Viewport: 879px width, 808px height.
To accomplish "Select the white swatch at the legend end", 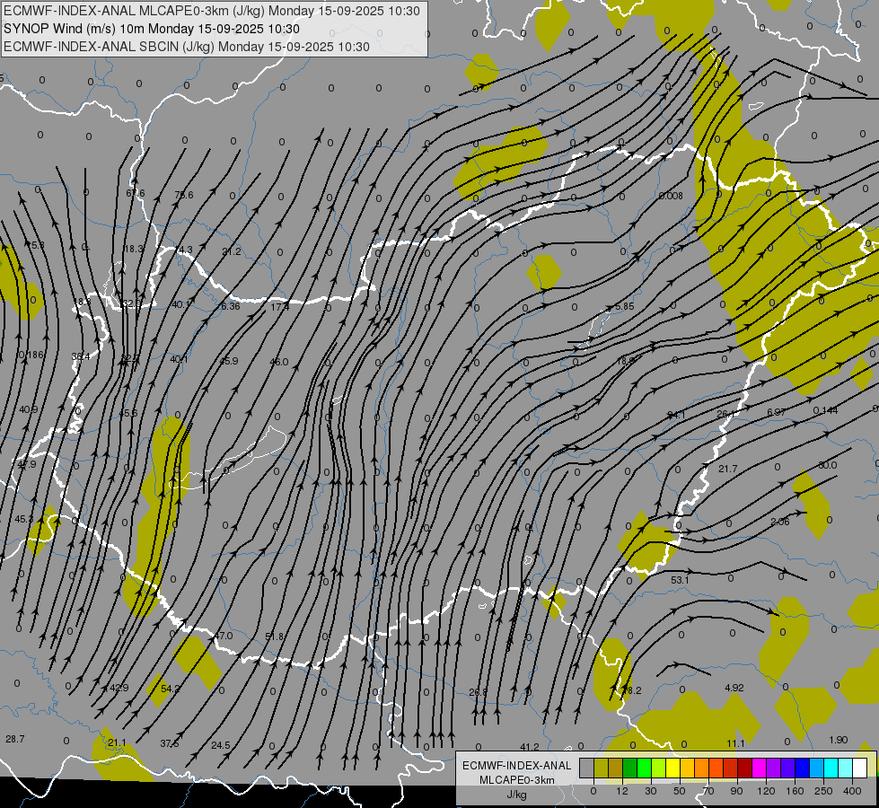I will (x=860, y=768).
